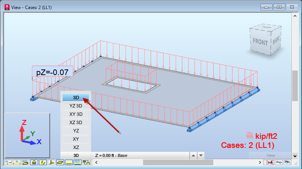This screenshot has height=169, width=302.
Task: Select YZ 3D view option
Action: 76,106
